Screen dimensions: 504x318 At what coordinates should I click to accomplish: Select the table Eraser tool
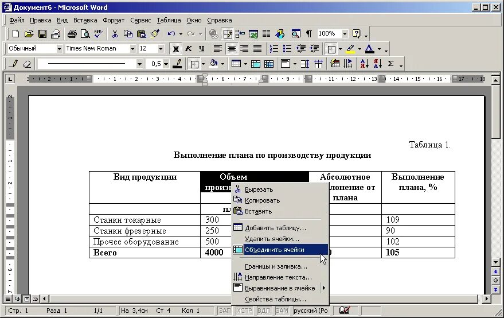pyautogui.click(x=27, y=64)
